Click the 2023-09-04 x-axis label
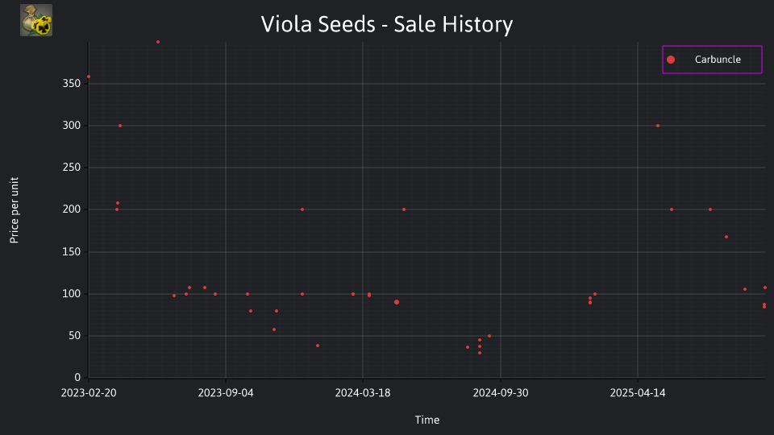 pyautogui.click(x=226, y=393)
